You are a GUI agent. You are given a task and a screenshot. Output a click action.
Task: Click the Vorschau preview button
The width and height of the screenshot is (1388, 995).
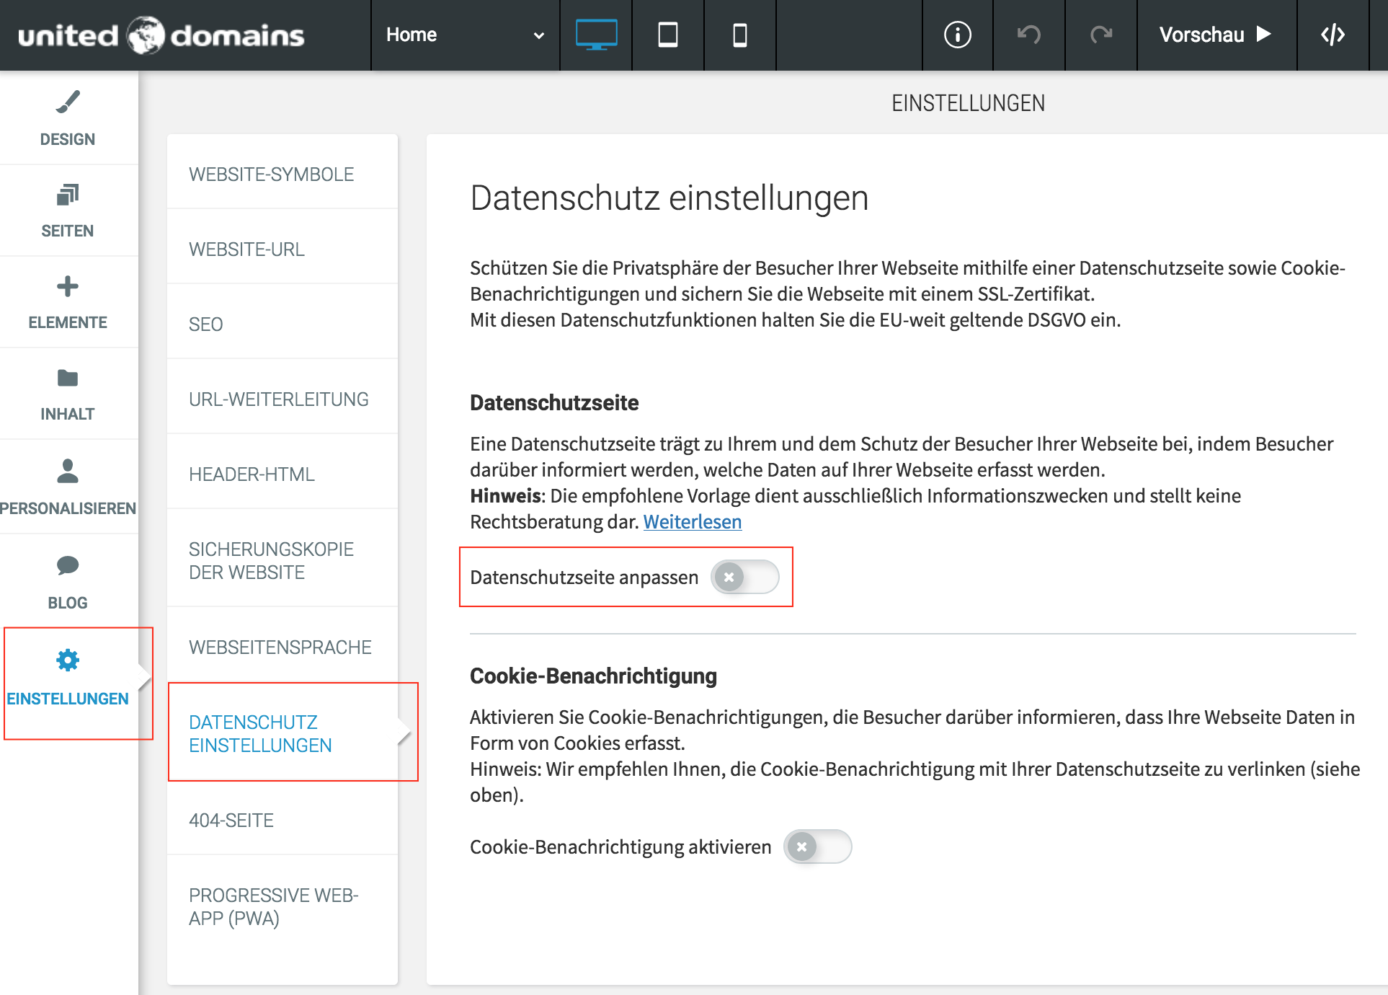(1215, 35)
